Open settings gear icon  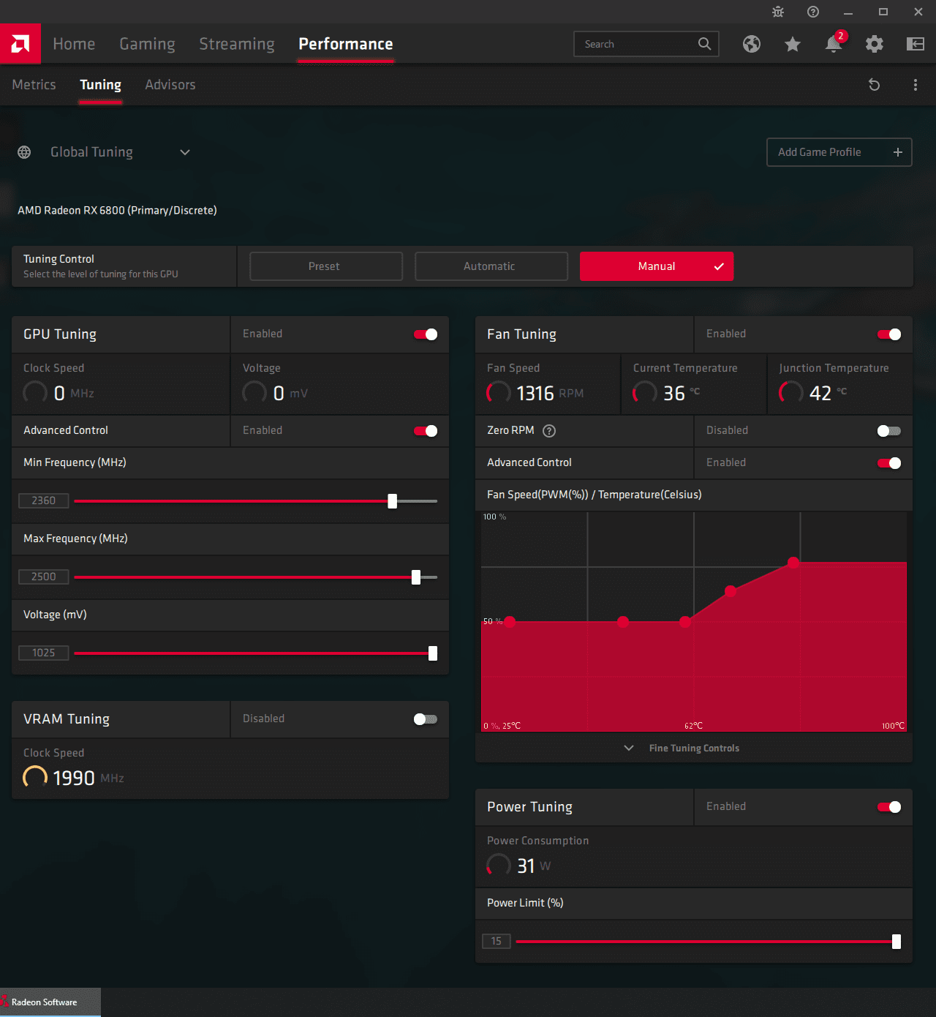875,44
